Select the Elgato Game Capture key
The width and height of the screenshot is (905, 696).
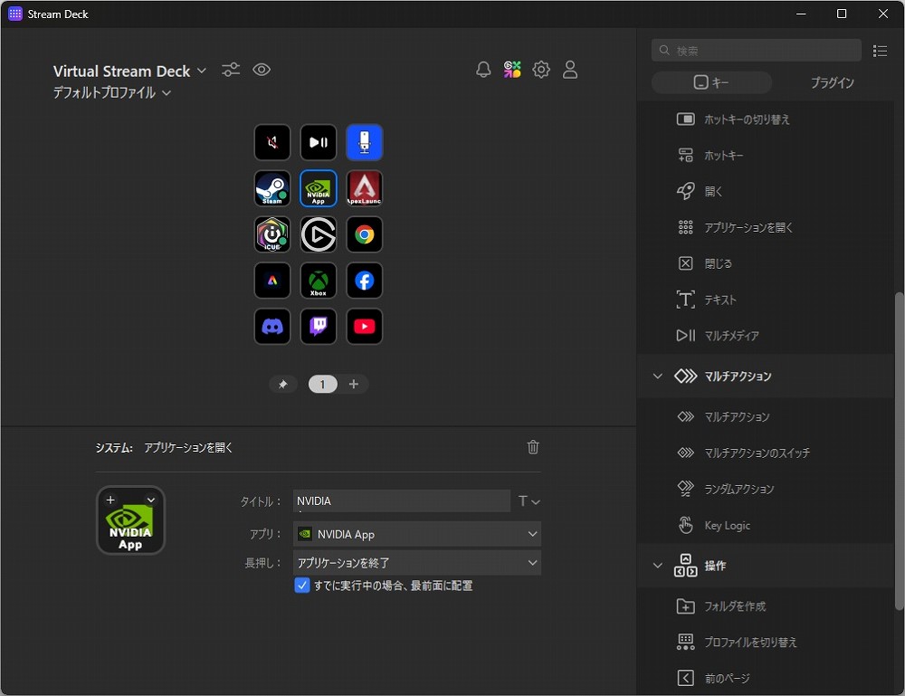318,234
